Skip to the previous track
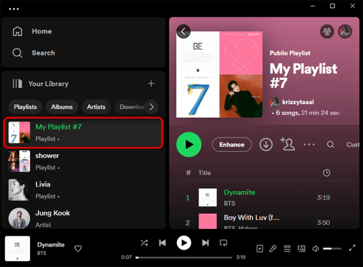This screenshot has width=363, height=267. (163, 243)
